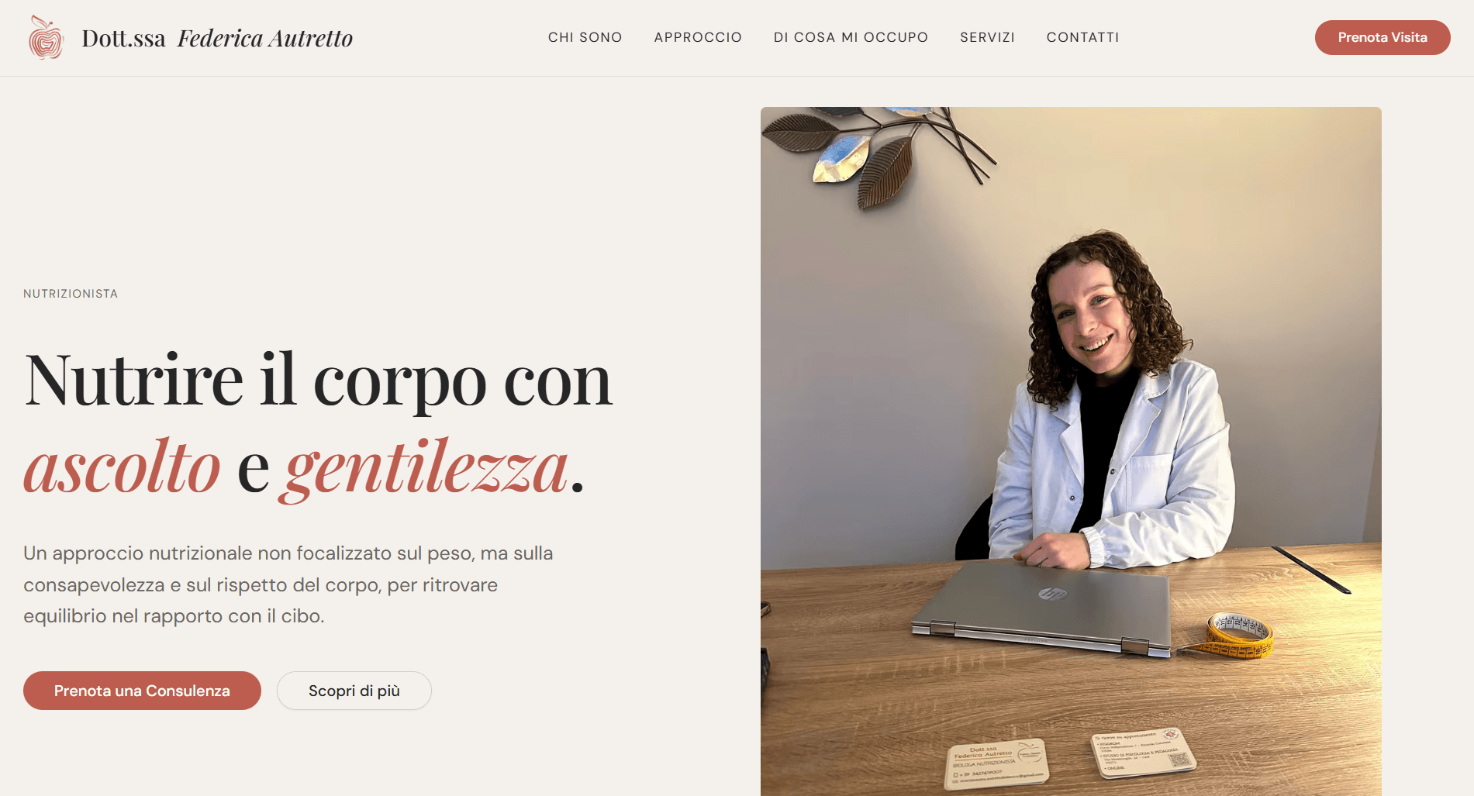Click the red italic word 'ascolto'
Viewport: 1474px width, 796px height.
123,467
